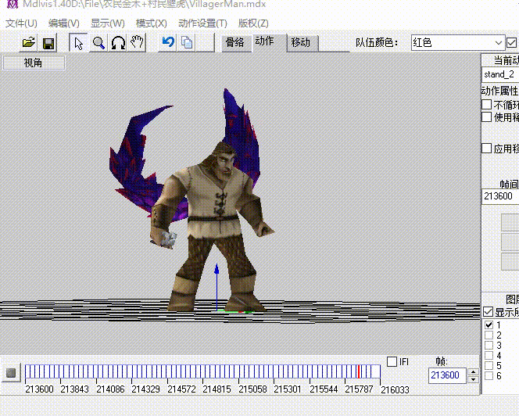Switch to the 移动 tab
This screenshot has height=416, width=519.
click(301, 43)
